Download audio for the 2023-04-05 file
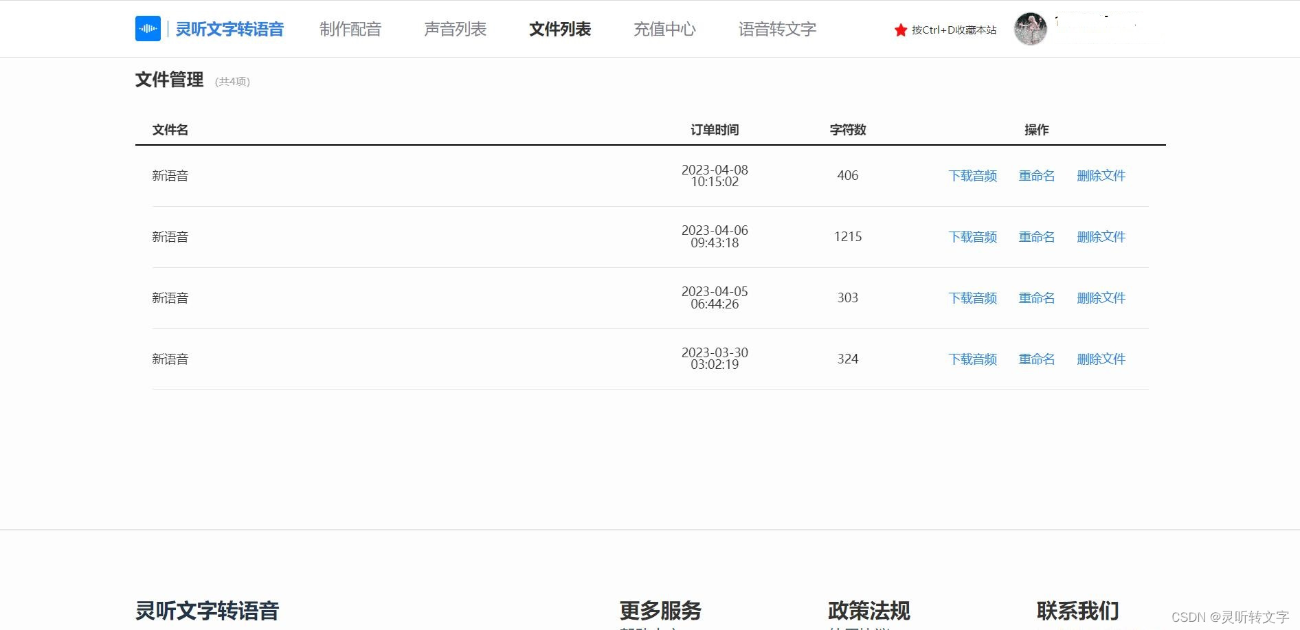The image size is (1300, 630). point(973,298)
